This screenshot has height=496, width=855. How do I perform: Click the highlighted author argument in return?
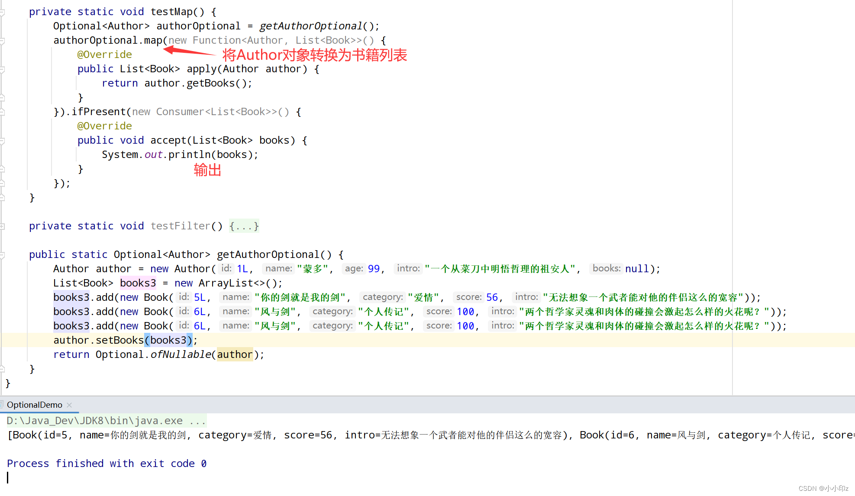235,355
